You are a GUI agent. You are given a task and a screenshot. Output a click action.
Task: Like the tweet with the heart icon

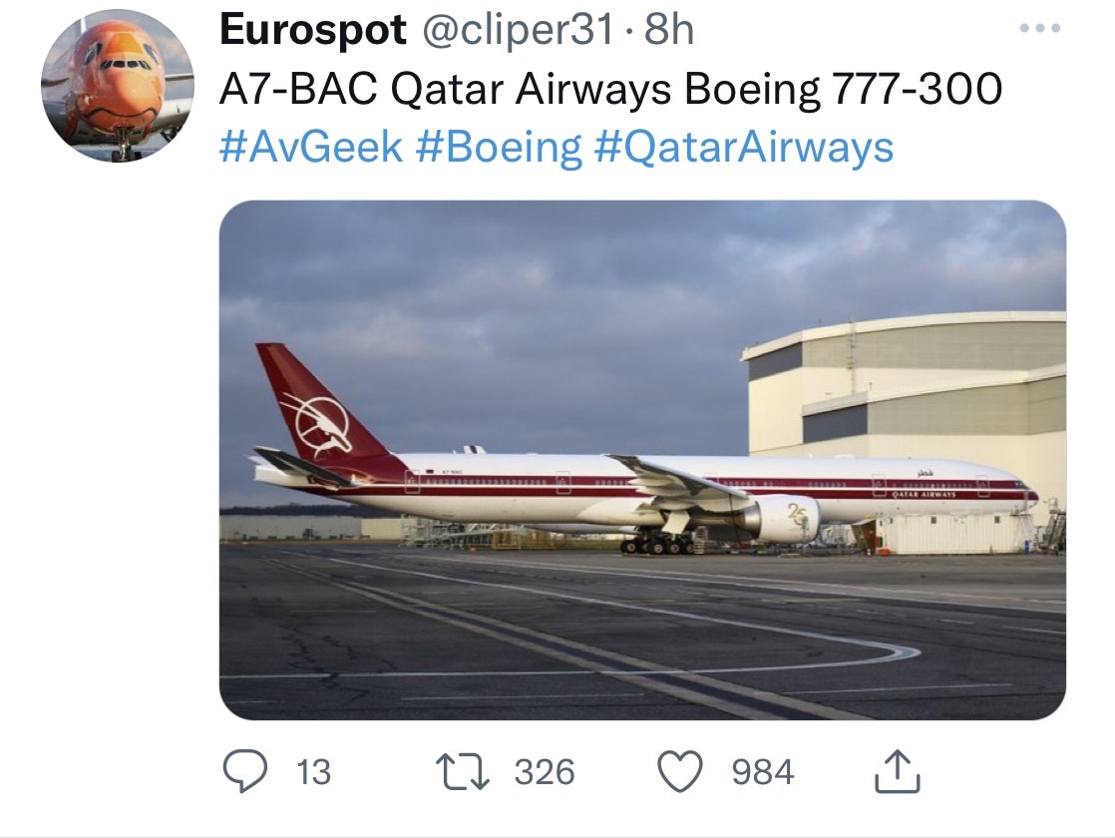(x=683, y=772)
